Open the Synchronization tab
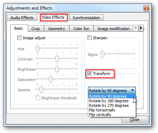 point(86,18)
